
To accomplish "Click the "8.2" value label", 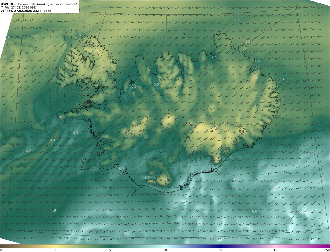I will [x=237, y=179].
